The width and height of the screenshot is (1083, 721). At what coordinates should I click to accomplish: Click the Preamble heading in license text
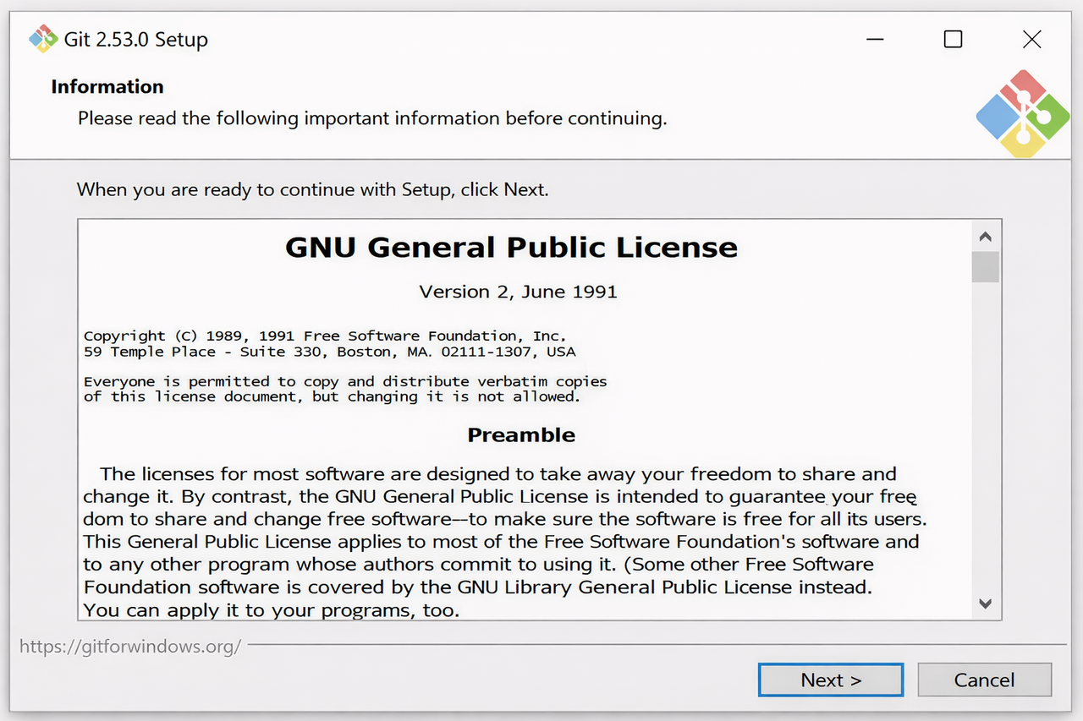[x=521, y=435]
